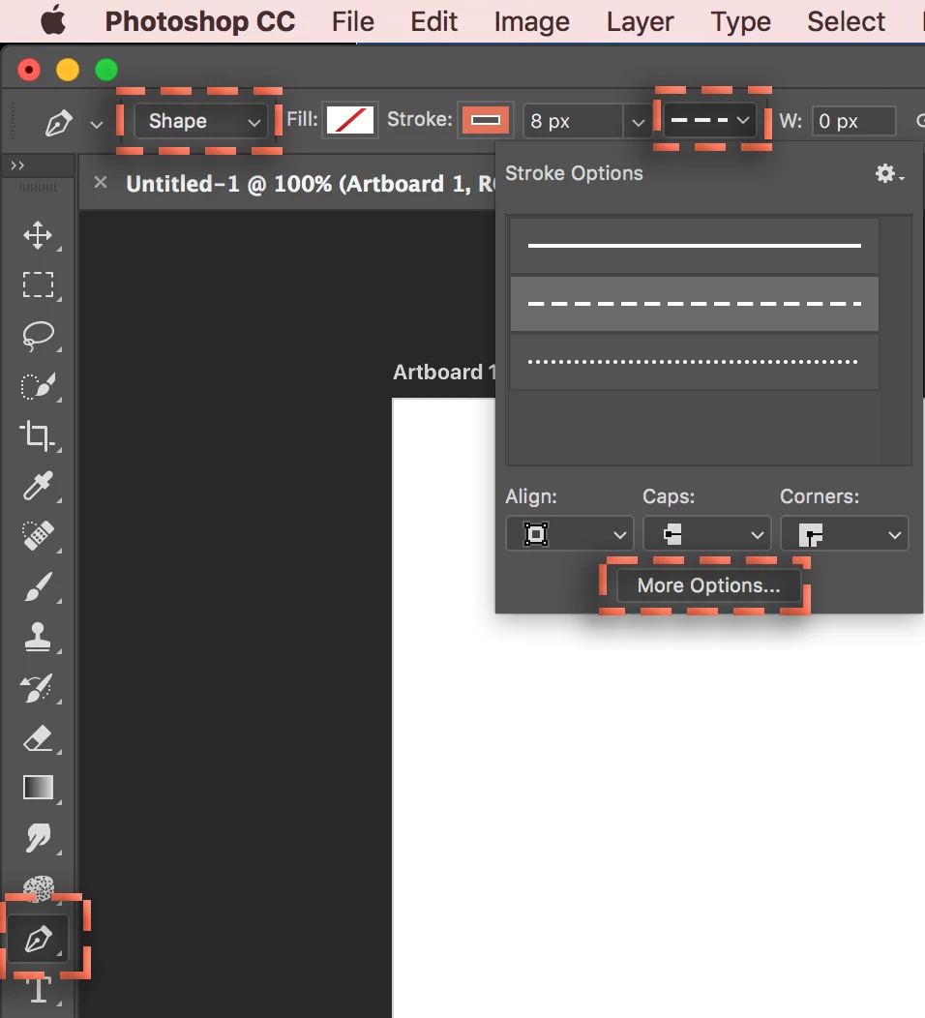The height and width of the screenshot is (1018, 925).
Task: Select the Smudge tool
Action: pos(38,837)
